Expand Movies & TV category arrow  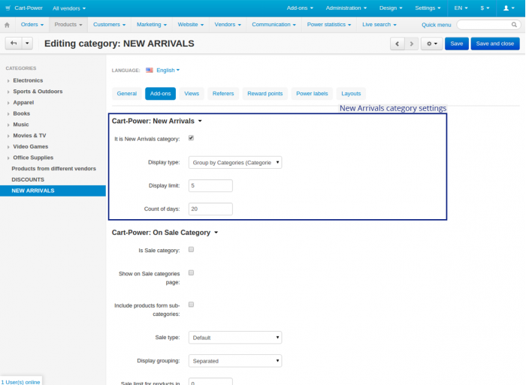point(8,136)
